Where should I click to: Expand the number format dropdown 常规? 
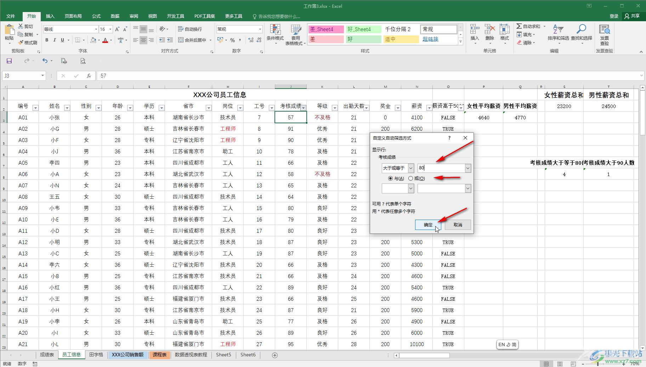(260, 29)
